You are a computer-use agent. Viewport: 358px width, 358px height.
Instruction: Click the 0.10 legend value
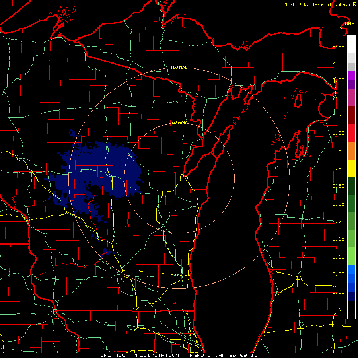tap(339, 257)
